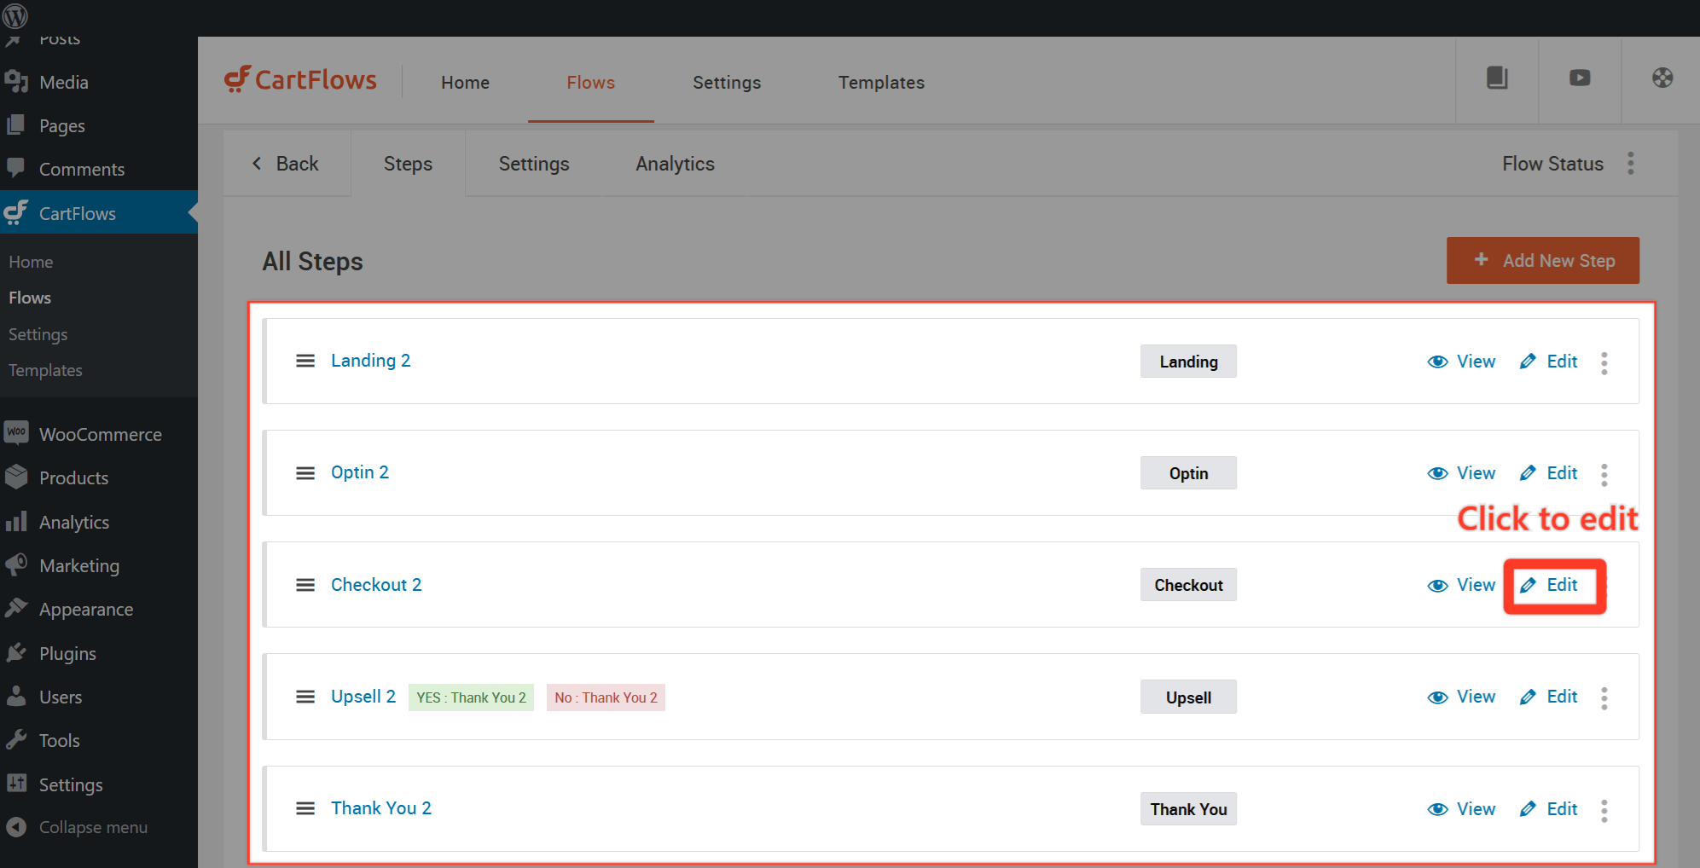Screen dimensions: 1700x868
Task: Open more options for Optin 2
Action: 1604,474
